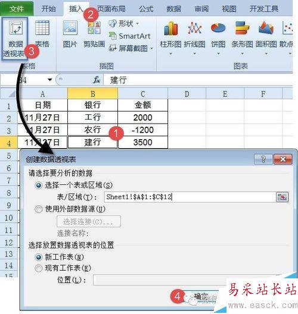
Task: Switch to Page Layout (页面布局) tab
Action: click(x=111, y=9)
